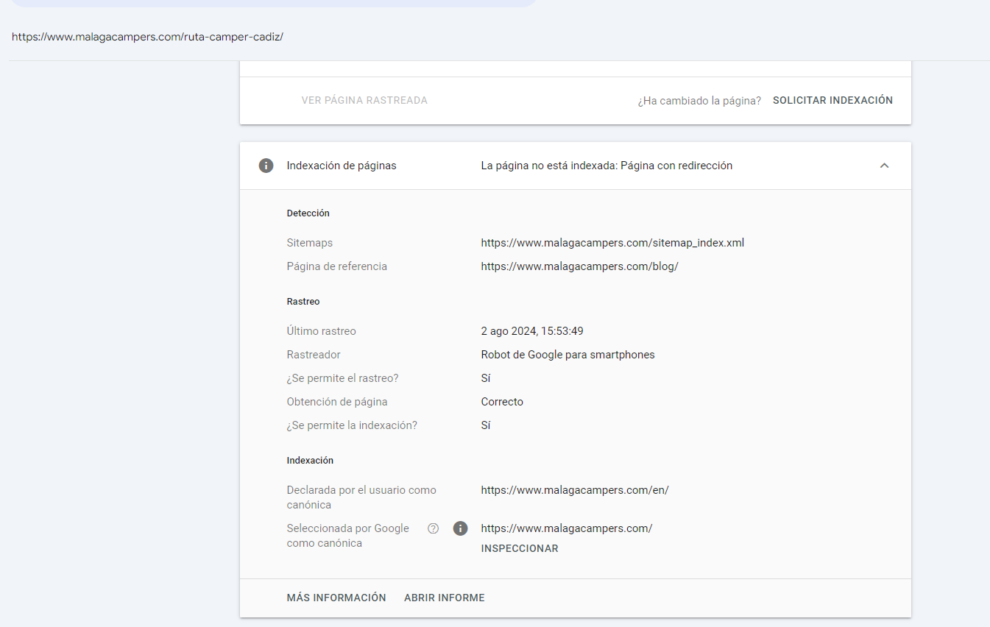Click the referring page URL ending in /blog/
Screen dimensions: 990x627
point(579,266)
